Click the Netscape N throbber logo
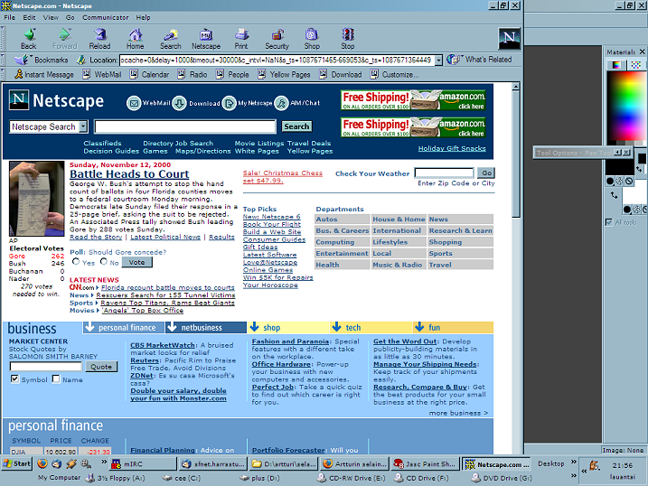The image size is (648, 486). [x=509, y=39]
